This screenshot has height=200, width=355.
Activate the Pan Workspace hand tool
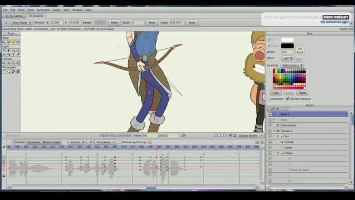(4, 72)
